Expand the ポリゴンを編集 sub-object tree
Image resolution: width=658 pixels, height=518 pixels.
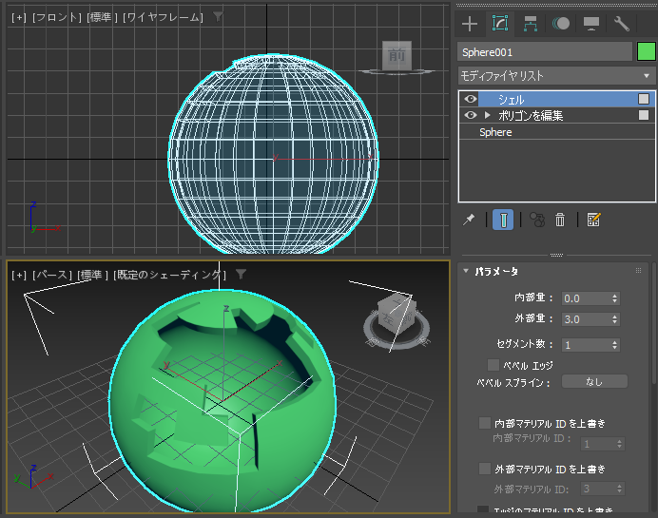[x=487, y=115]
